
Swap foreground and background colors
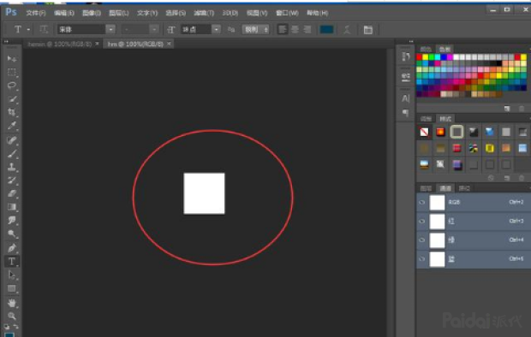[15, 327]
